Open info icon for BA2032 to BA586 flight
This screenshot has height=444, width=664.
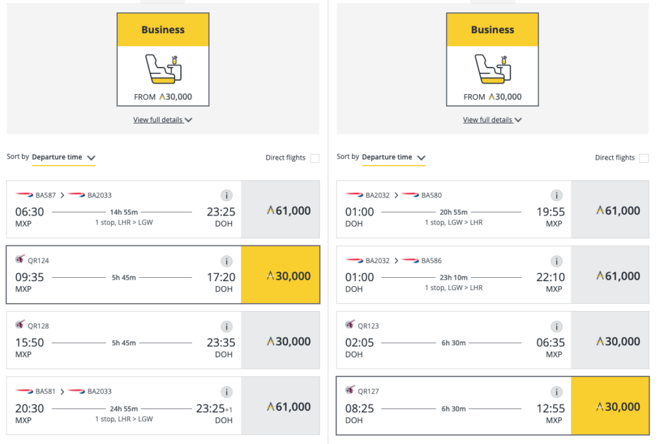(556, 261)
